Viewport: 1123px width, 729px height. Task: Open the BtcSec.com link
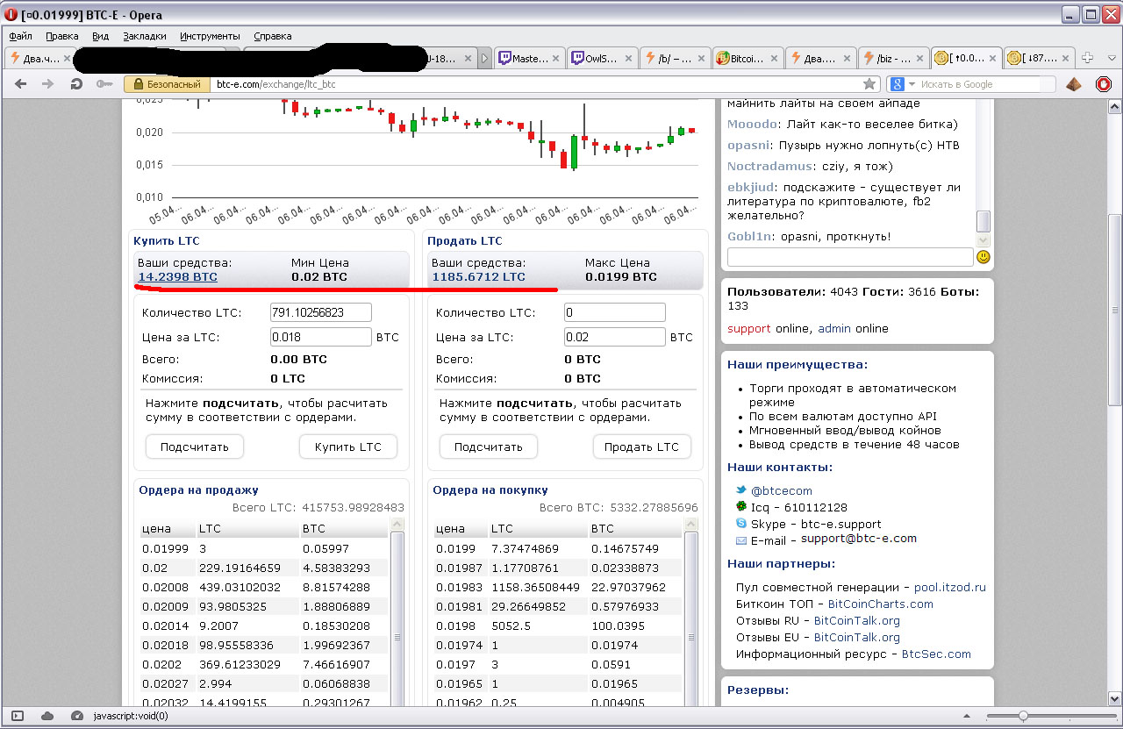936,654
